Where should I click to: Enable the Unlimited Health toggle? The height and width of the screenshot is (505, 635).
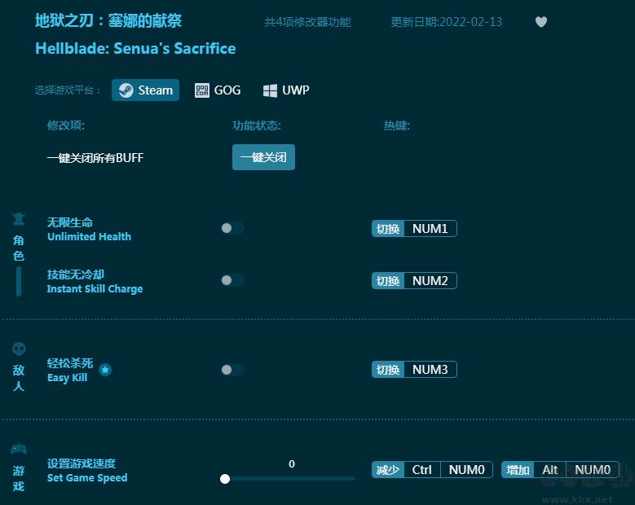[x=232, y=228]
